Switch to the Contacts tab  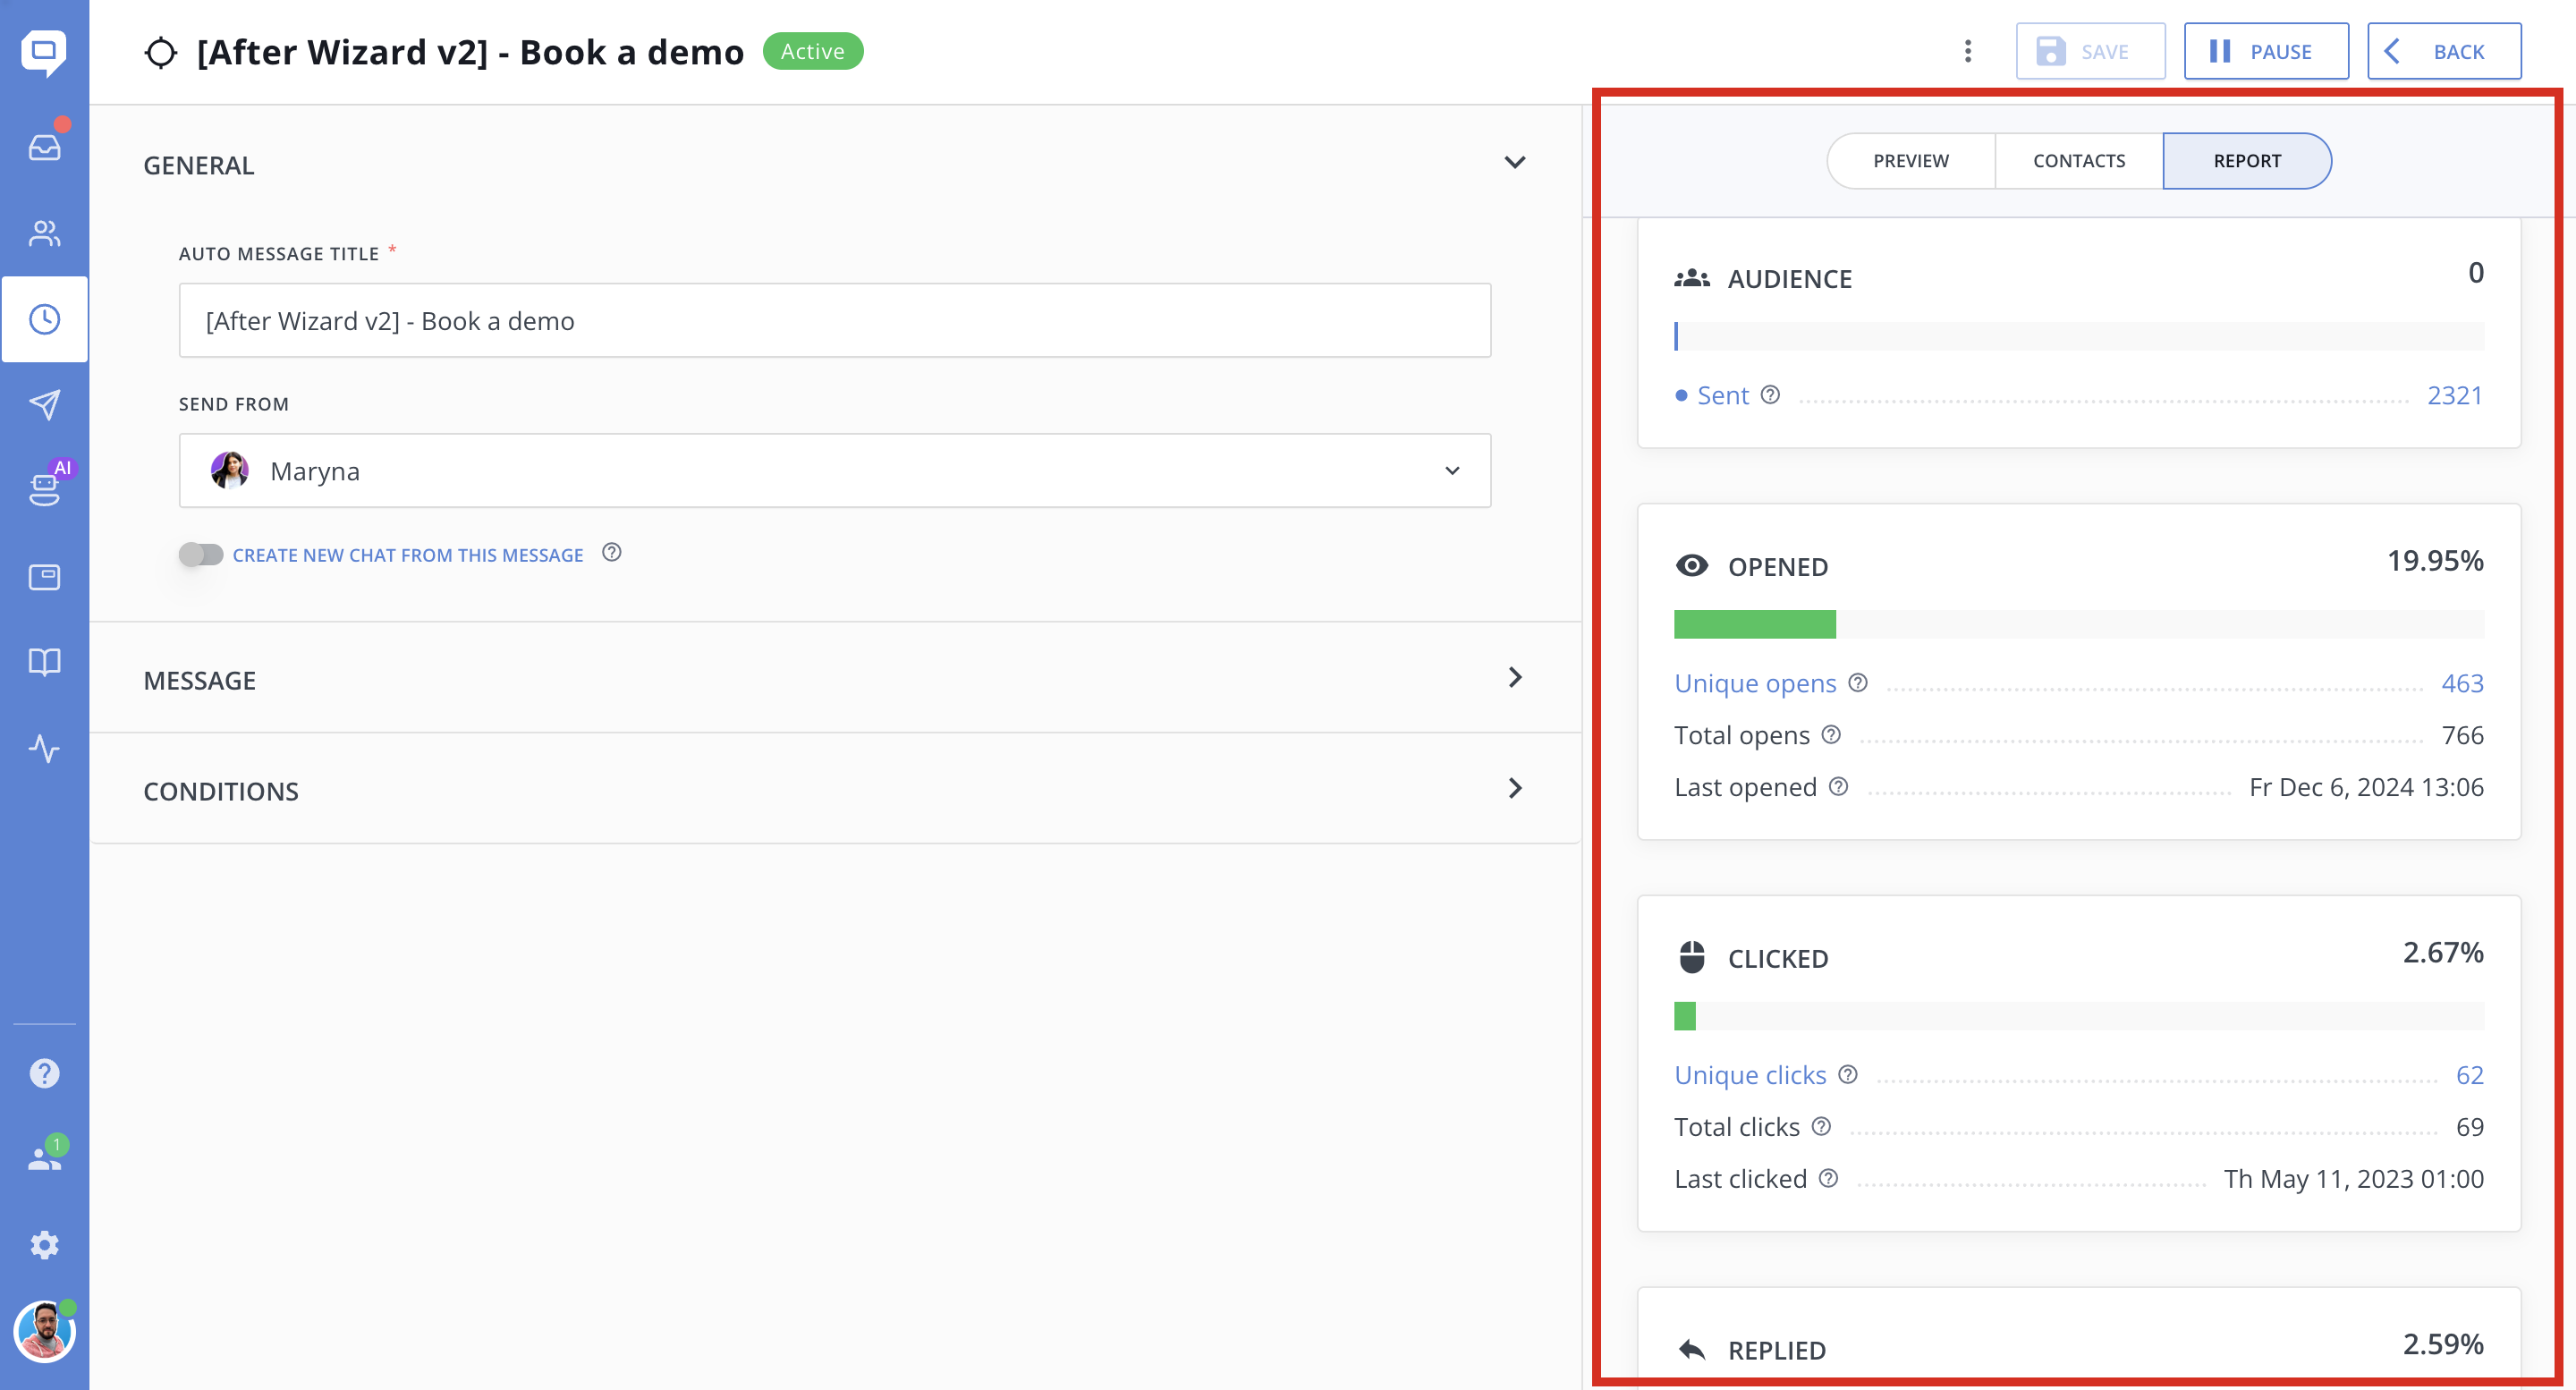[2079, 161]
